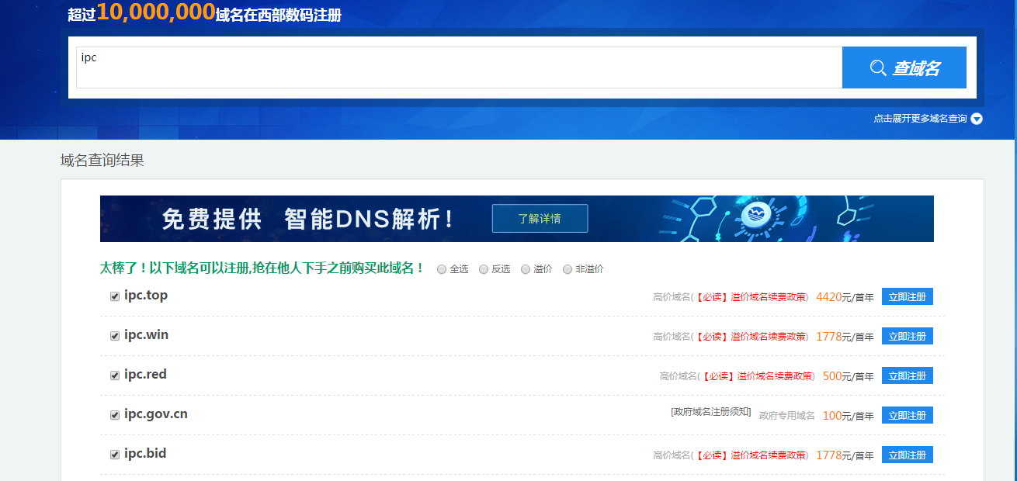Viewport: 1017px width, 481px height.
Task: Select the 全选 radio button
Action: pyautogui.click(x=442, y=269)
